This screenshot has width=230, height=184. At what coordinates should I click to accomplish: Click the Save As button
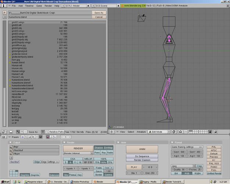pos(99,13)
